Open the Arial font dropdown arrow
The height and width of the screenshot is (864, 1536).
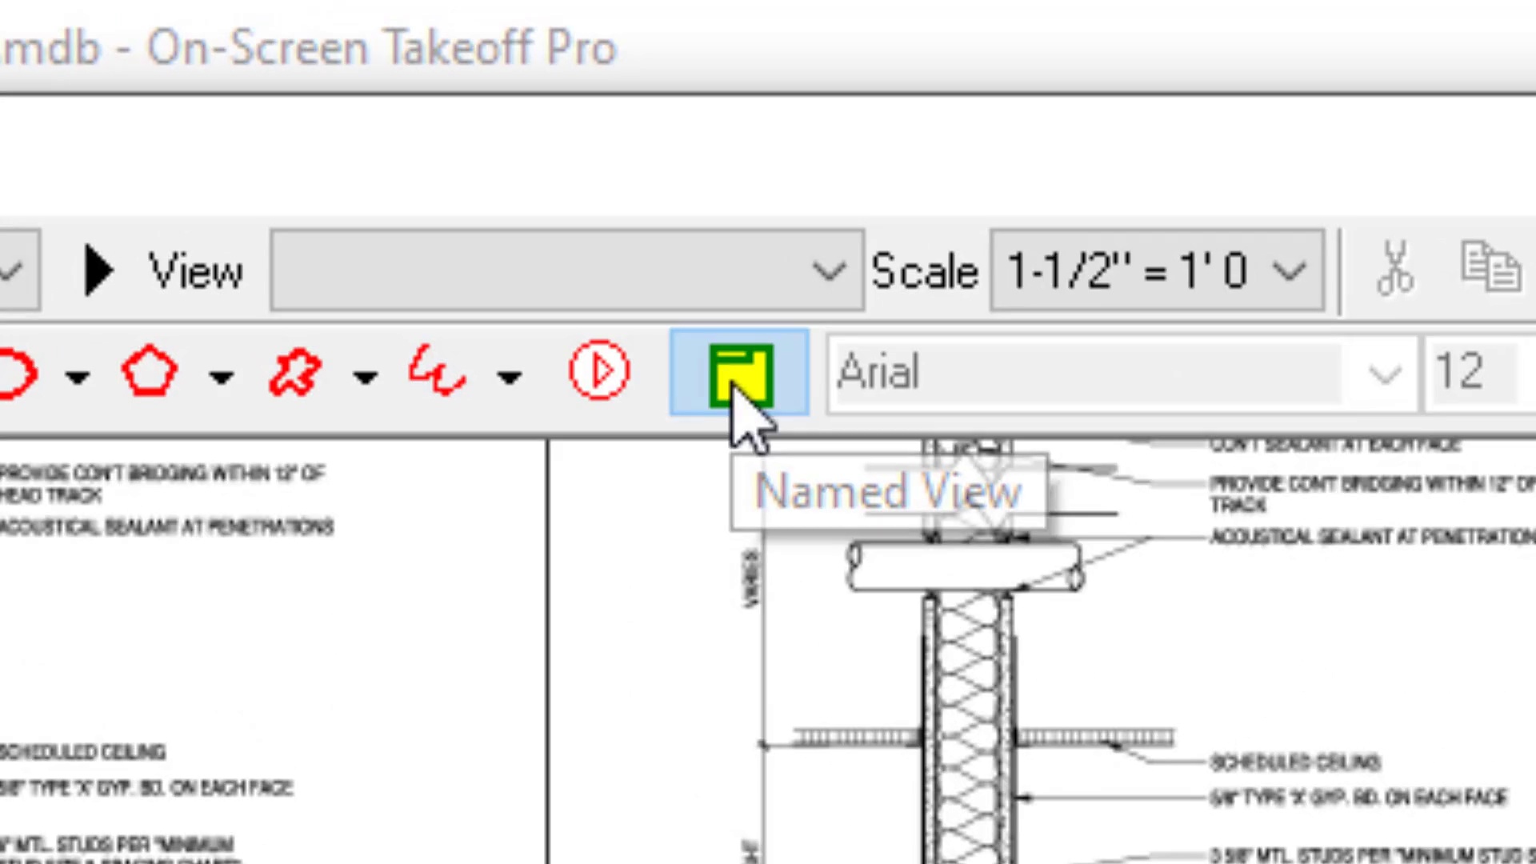(1385, 374)
